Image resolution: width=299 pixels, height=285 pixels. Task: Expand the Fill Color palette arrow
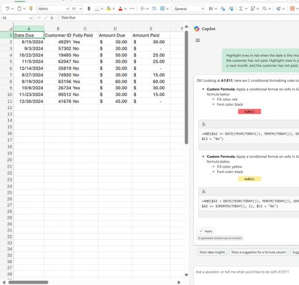click(113, 9)
